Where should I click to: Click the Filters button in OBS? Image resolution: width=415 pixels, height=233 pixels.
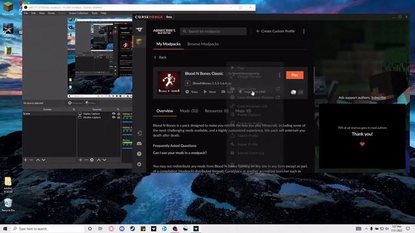point(91,103)
